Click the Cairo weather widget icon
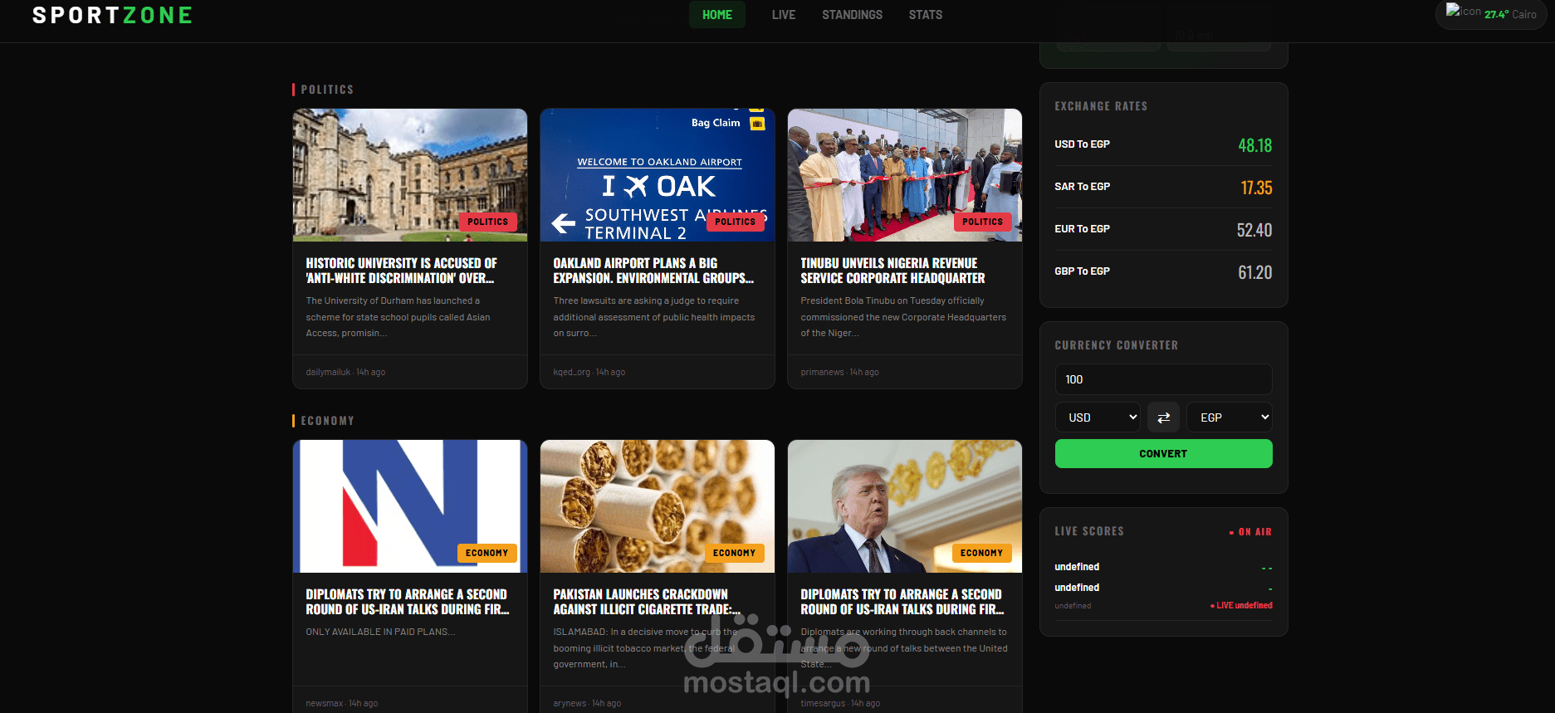The width and height of the screenshot is (1555, 713). 1462,11
